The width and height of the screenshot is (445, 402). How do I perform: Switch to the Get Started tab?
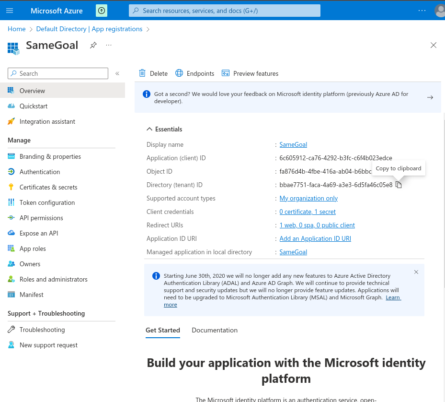(x=162, y=330)
